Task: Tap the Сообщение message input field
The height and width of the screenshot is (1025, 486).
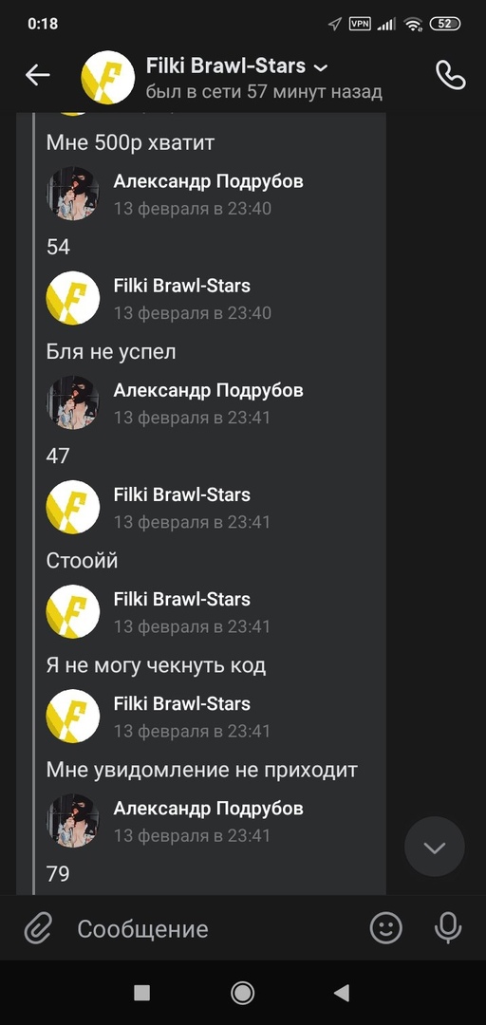Action: point(215,929)
